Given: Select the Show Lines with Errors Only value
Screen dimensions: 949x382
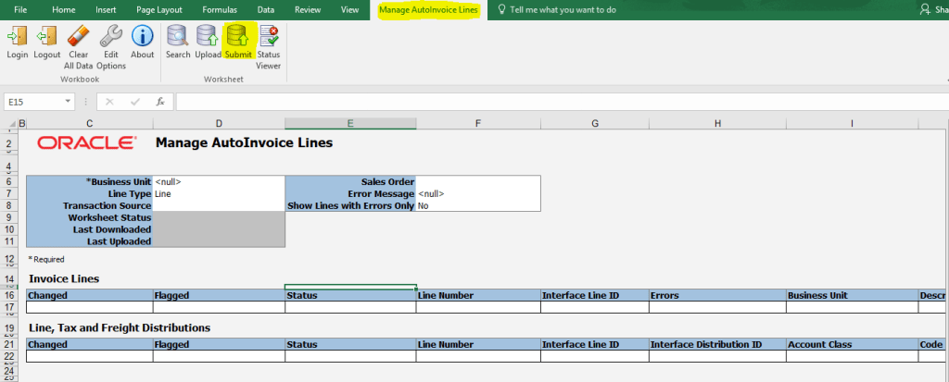Looking at the screenshot, I should pyautogui.click(x=477, y=206).
